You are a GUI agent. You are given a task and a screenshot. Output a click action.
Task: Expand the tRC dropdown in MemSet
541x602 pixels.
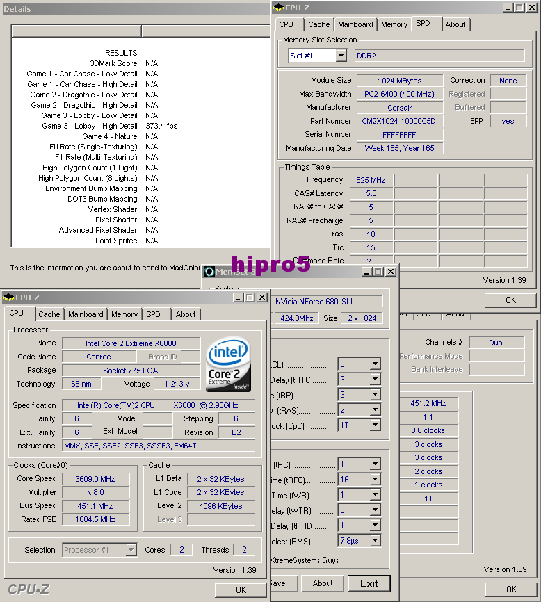pyautogui.click(x=375, y=464)
